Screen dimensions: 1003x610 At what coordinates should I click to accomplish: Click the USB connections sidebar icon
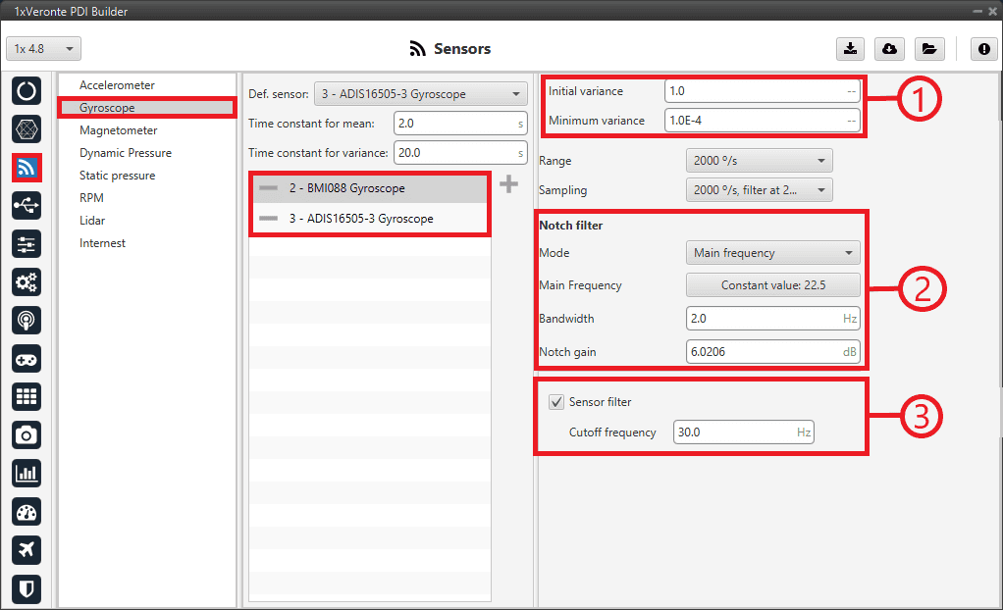pyautogui.click(x=26, y=206)
